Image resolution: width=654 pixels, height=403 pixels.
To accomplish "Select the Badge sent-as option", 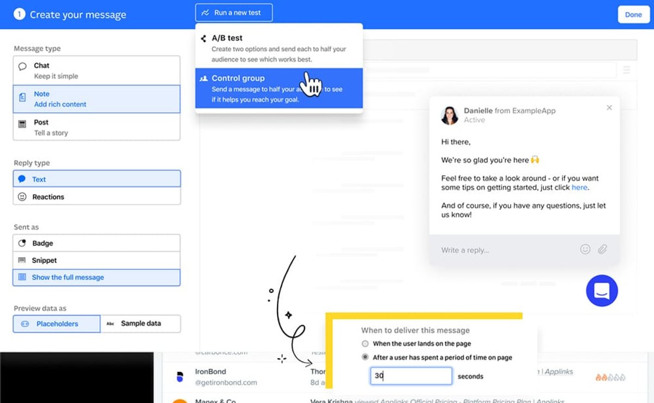I will [96, 243].
